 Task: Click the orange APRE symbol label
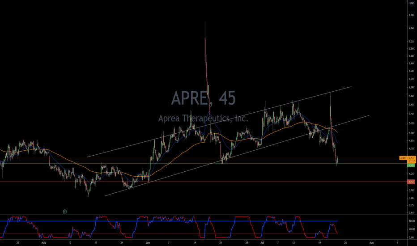(403, 158)
